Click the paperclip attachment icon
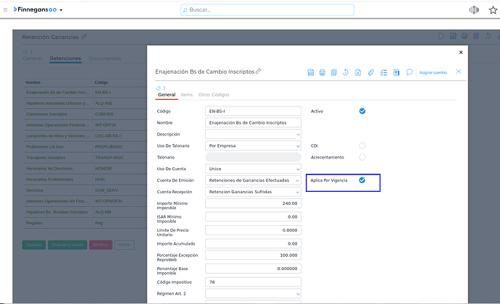 point(370,72)
